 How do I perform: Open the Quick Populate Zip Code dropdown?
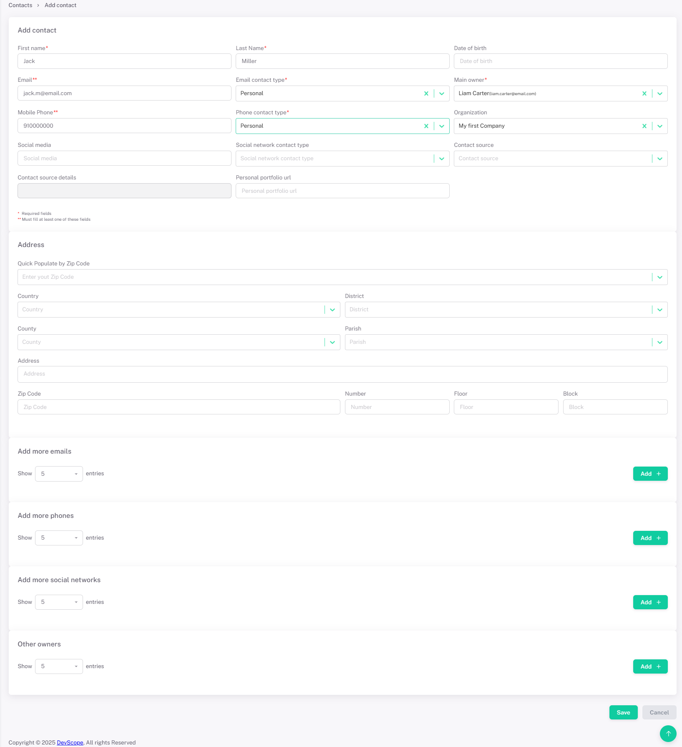point(659,277)
